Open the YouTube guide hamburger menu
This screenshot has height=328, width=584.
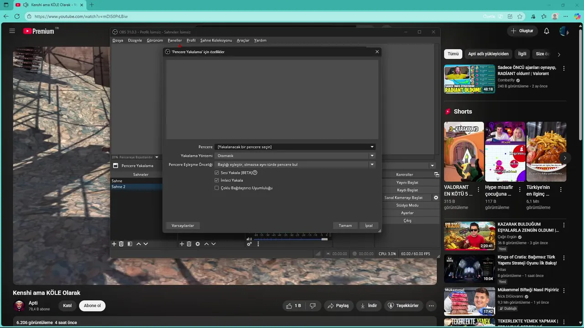click(x=12, y=31)
